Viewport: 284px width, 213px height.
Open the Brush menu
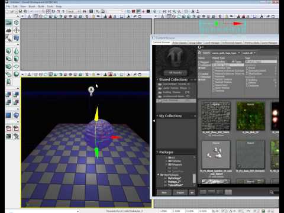(x=32, y=7)
